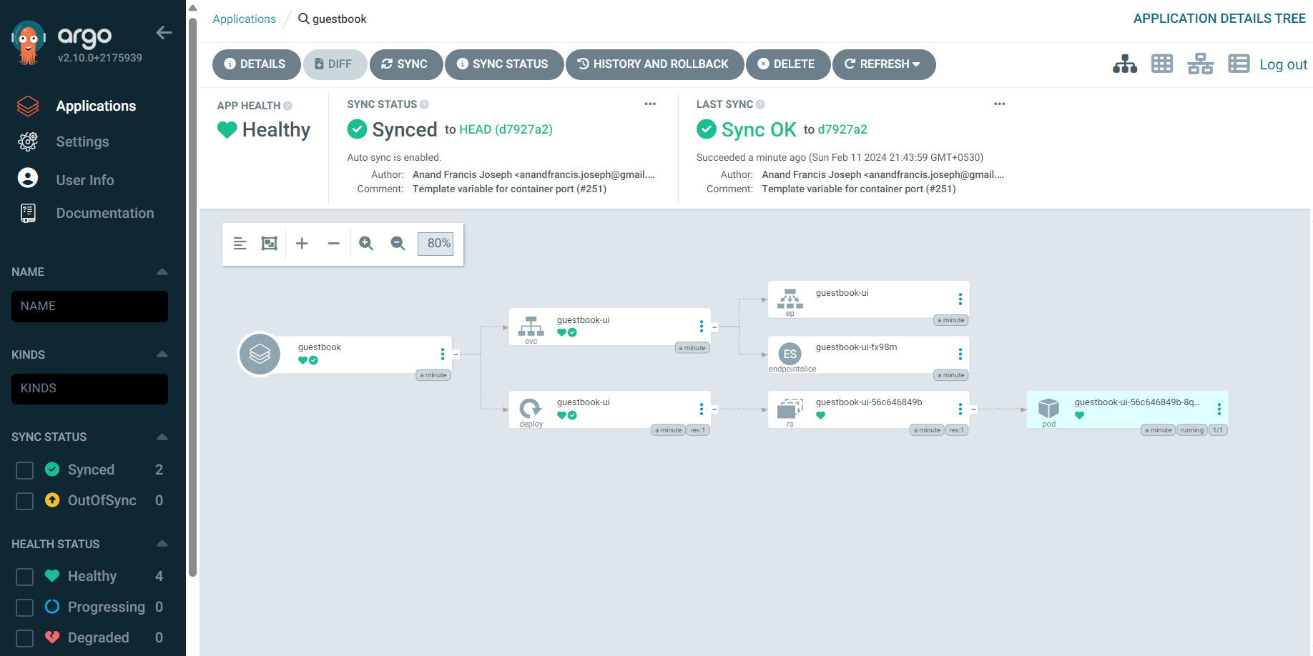Image resolution: width=1313 pixels, height=656 pixels.
Task: Open the HEAD (d7927a2) revision link
Action: (506, 129)
